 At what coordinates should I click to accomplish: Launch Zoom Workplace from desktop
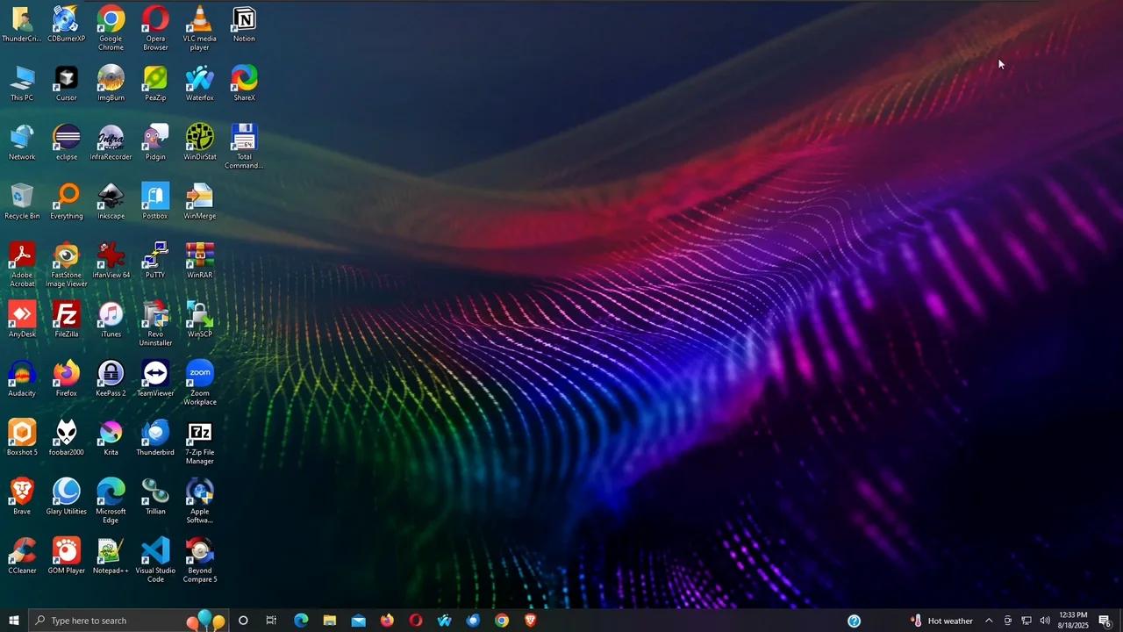pos(199,382)
